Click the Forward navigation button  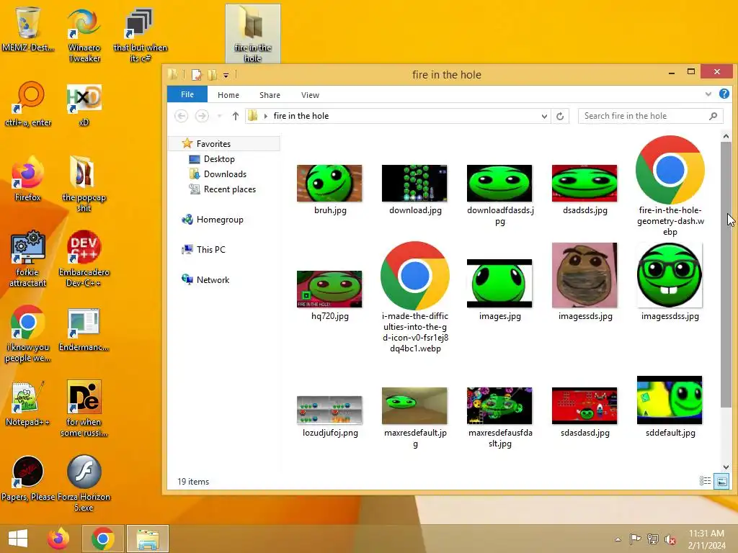[202, 116]
